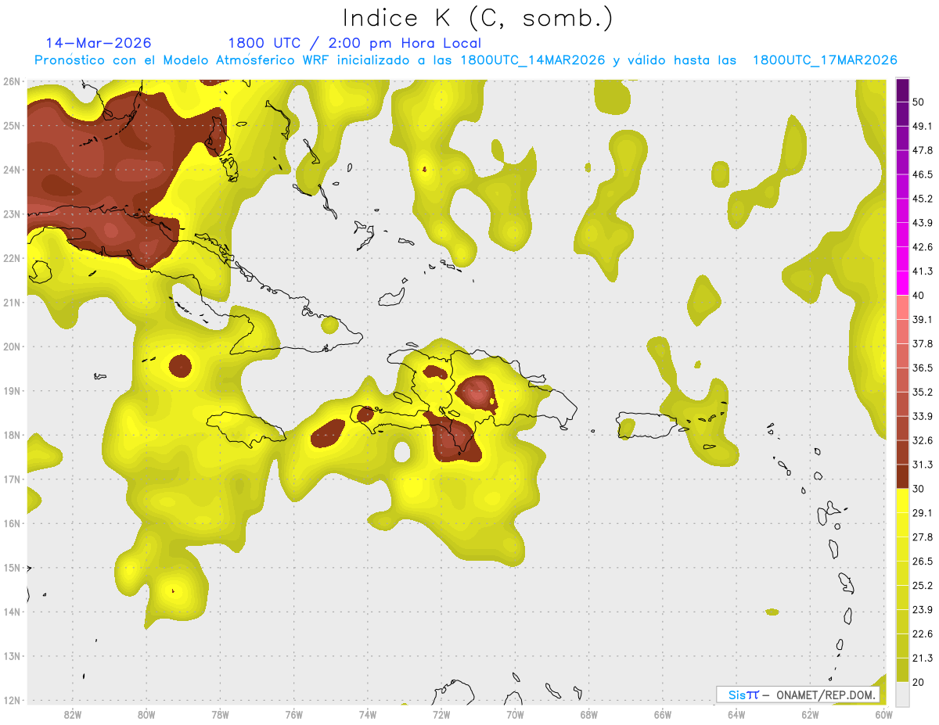Click the olive colorbar segment between 20 and 21.3
Viewport: 939px width, 725px height.
tap(902, 670)
